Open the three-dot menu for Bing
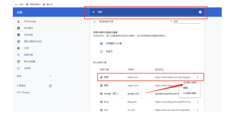 point(198,102)
